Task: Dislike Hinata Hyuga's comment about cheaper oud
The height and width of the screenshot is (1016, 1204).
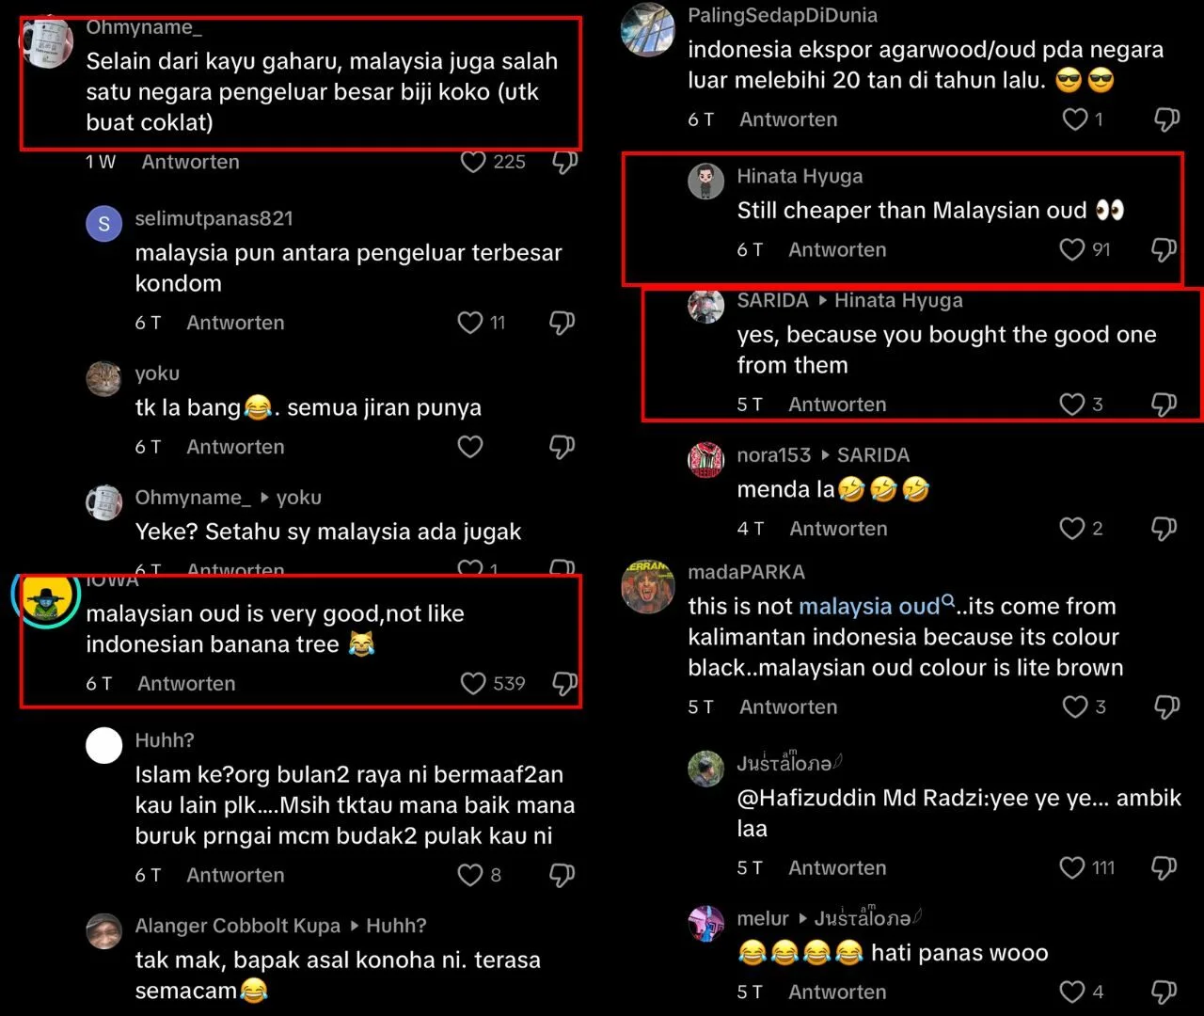Action: [x=1164, y=249]
